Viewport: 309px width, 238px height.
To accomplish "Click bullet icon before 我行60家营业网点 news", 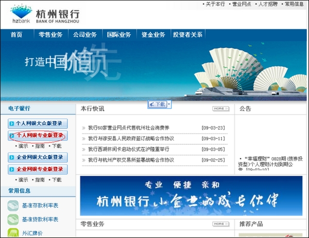I will (83, 128).
